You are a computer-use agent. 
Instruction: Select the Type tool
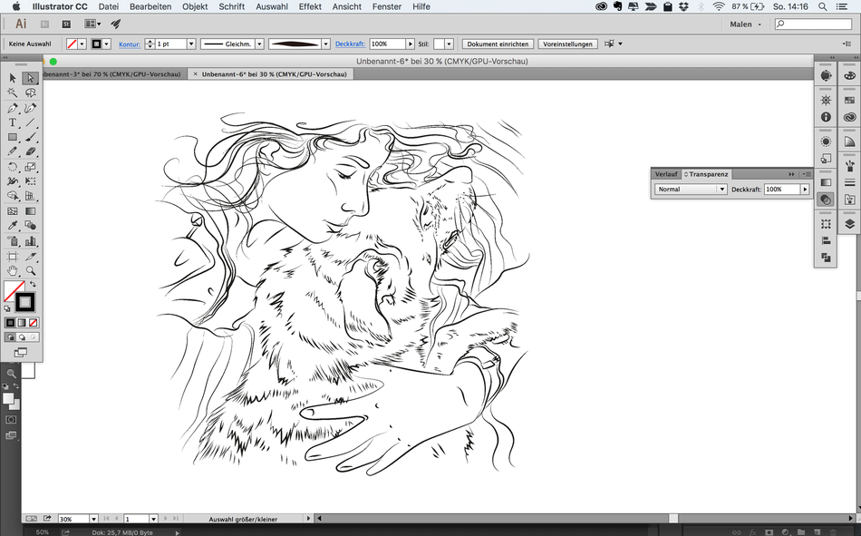(13, 122)
